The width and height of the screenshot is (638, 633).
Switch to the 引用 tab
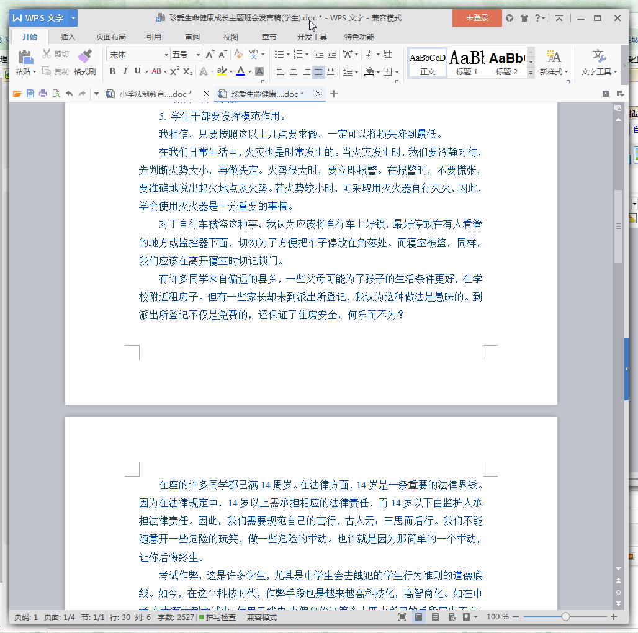click(154, 37)
